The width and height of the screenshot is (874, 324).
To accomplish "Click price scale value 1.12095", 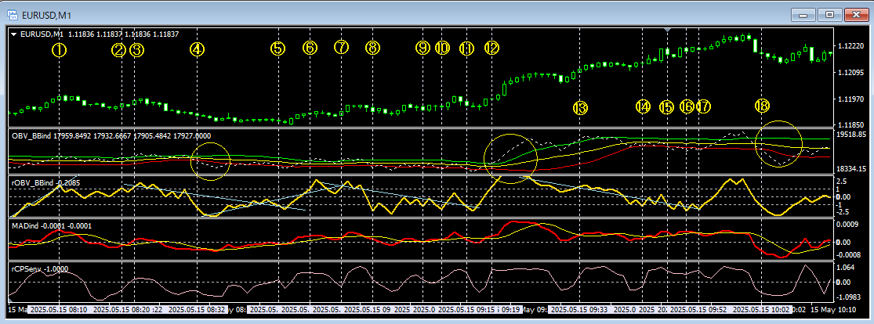I will point(849,72).
